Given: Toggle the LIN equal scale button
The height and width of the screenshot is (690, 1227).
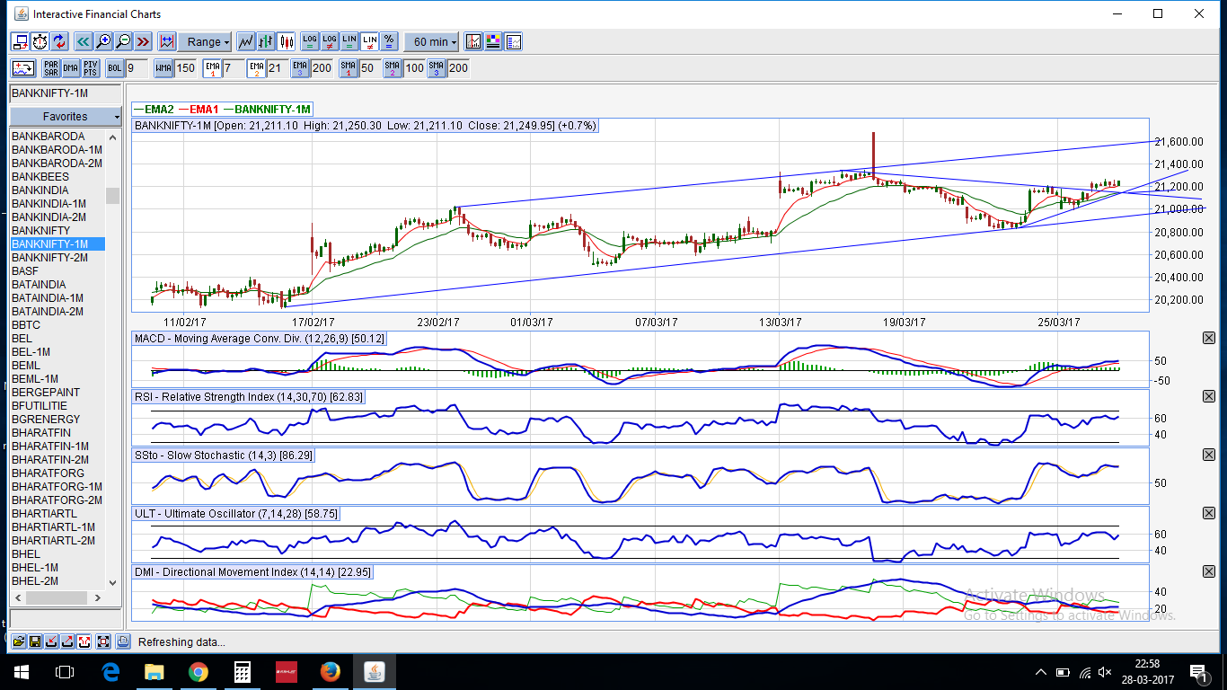Looking at the screenshot, I should click(349, 41).
